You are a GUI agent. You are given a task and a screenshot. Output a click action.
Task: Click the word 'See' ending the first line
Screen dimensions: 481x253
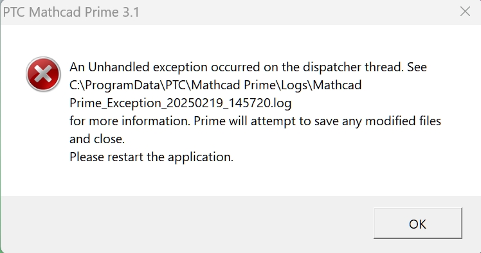coord(417,67)
